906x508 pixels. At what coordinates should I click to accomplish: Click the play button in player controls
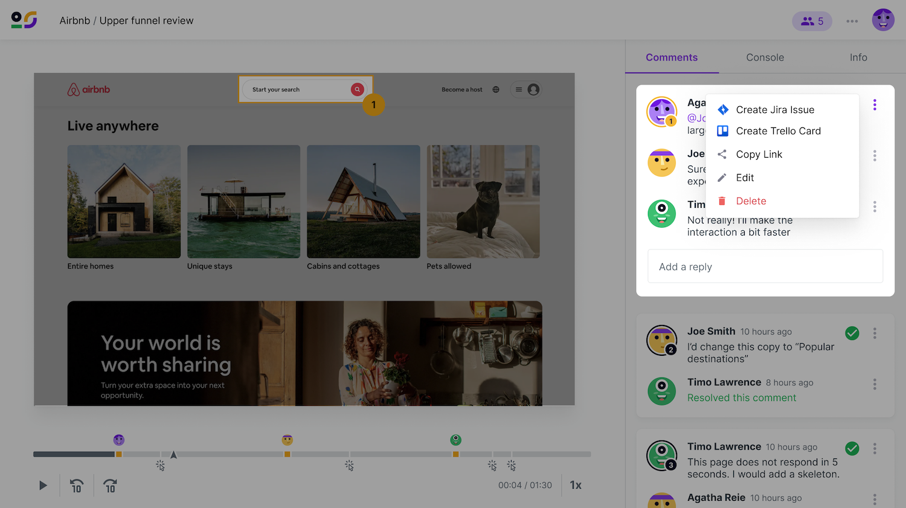43,485
